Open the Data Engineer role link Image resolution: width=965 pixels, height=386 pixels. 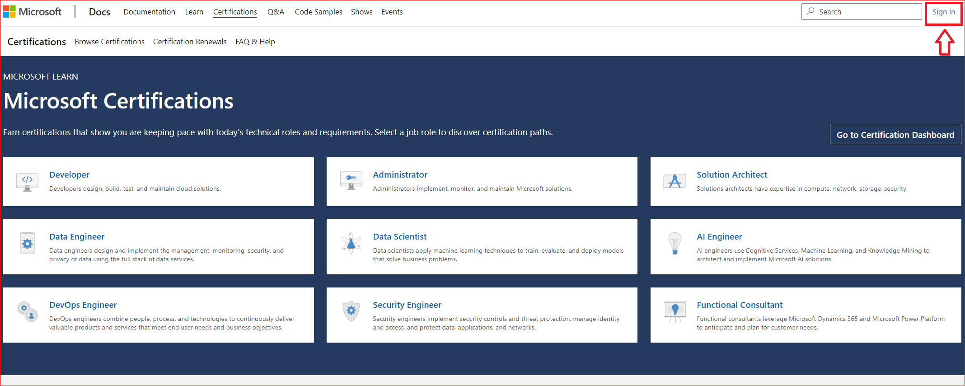pyautogui.click(x=77, y=236)
